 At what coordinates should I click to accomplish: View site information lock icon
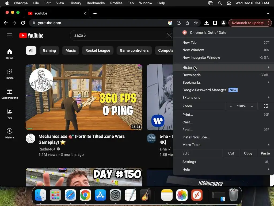pos(34,23)
